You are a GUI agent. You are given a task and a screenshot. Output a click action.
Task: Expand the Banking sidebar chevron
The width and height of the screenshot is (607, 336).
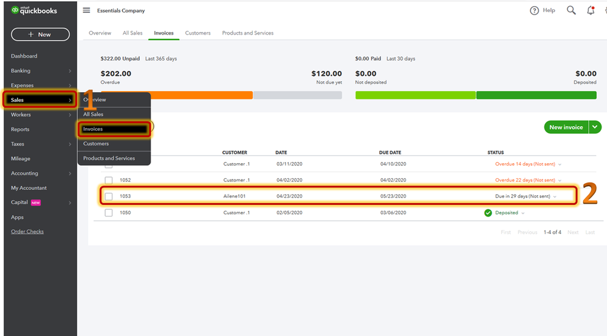(x=70, y=71)
